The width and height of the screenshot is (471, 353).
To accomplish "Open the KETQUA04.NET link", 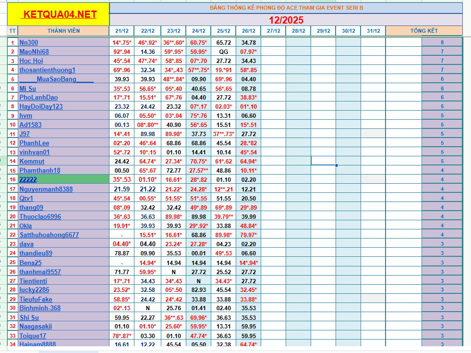I will coord(59,14).
